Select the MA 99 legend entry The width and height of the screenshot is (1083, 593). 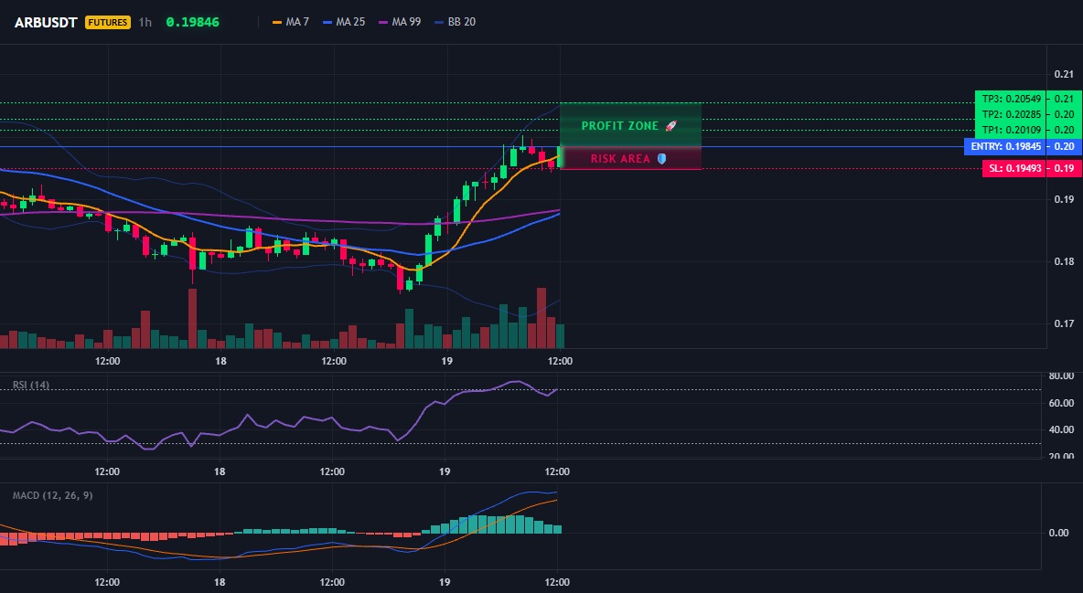click(x=400, y=22)
